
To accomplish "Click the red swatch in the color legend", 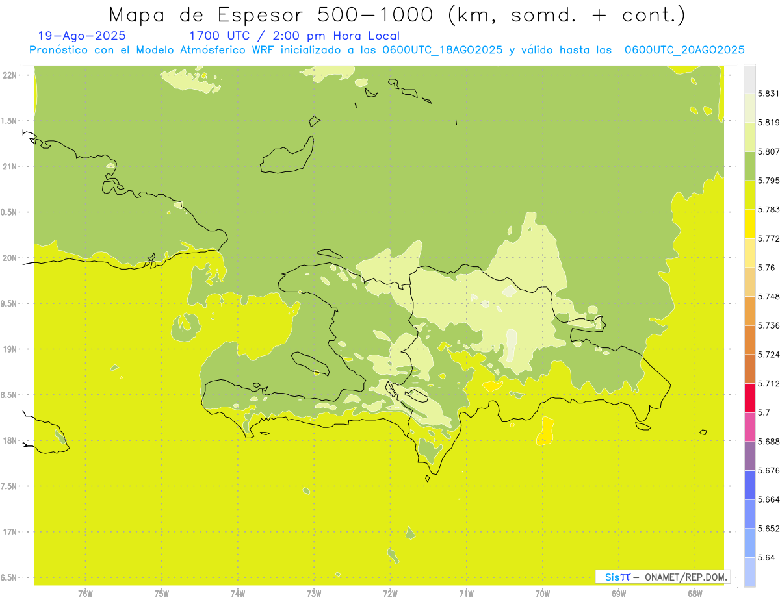I will 749,397.
